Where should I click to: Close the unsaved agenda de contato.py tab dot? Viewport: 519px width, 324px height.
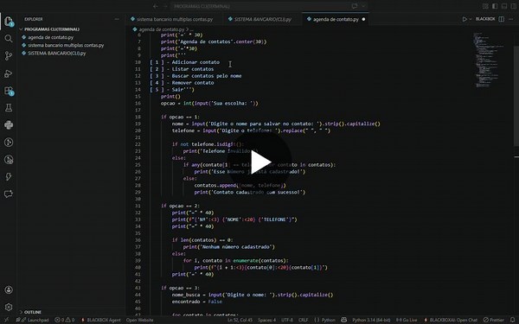pos(363,19)
